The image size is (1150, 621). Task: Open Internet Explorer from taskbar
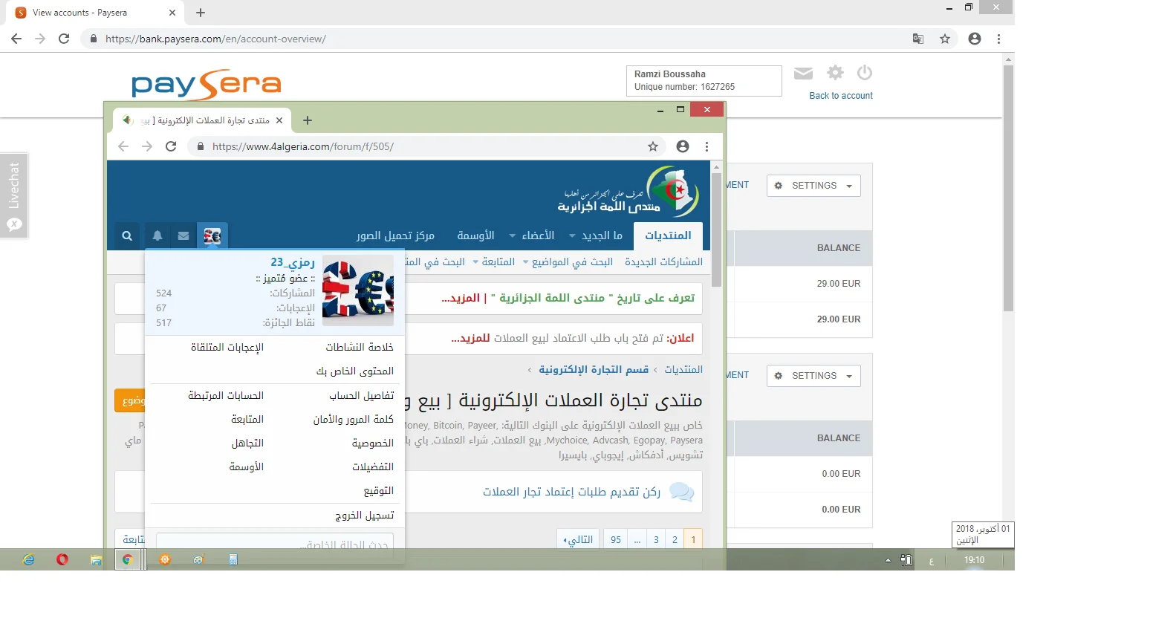(29, 559)
